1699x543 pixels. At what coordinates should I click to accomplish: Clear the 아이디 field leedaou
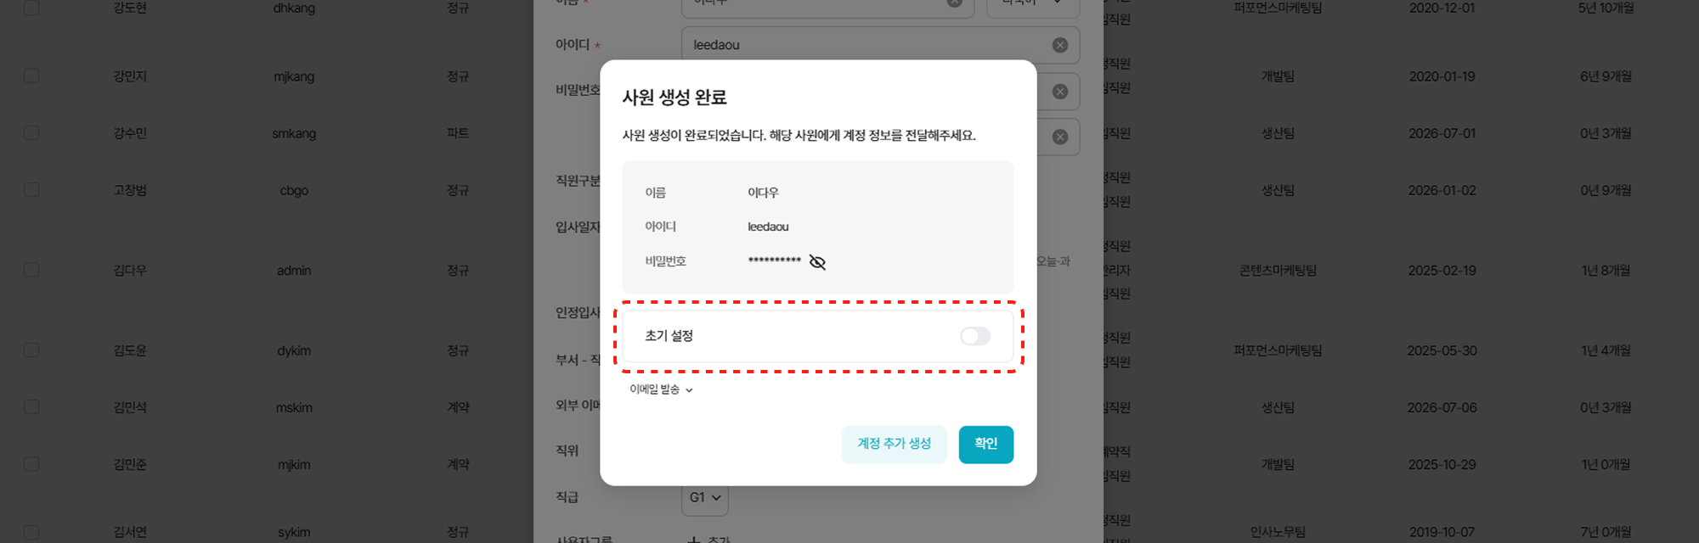click(1059, 45)
